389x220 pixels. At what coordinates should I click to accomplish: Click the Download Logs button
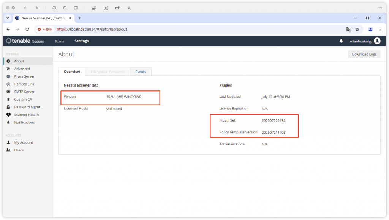click(364, 54)
